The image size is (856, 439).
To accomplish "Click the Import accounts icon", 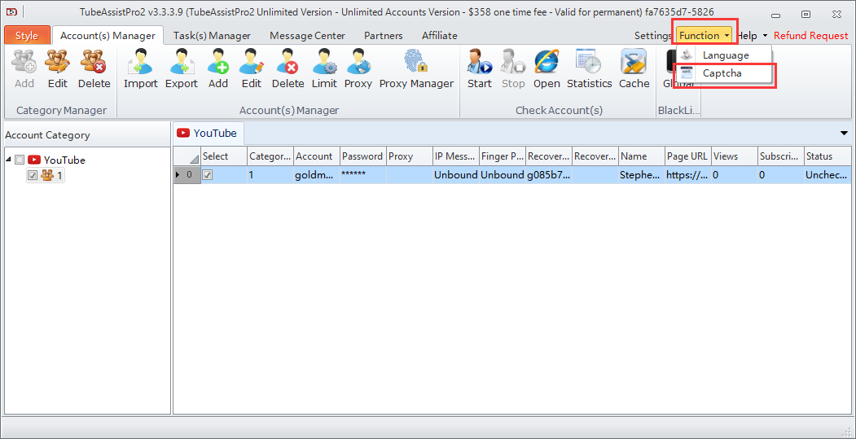I will [x=140, y=68].
